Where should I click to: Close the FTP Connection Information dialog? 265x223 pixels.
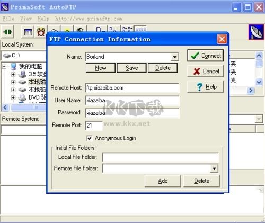(222, 39)
